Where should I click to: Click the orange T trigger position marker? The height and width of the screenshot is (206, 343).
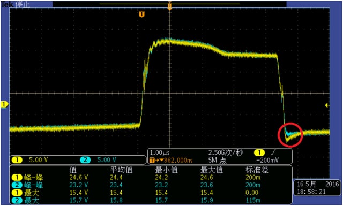(142, 14)
